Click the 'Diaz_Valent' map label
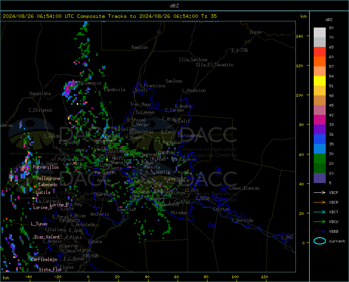The height and width of the screenshot is (282, 349). pyautogui.click(x=47, y=237)
